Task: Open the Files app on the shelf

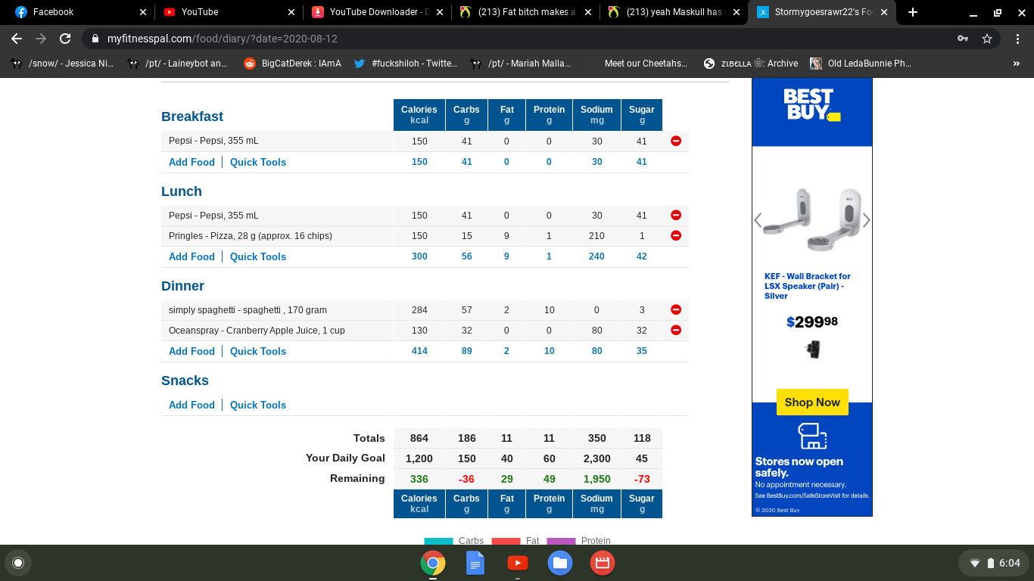Action: pyautogui.click(x=560, y=563)
